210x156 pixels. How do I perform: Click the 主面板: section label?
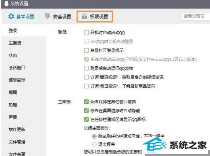(64, 102)
